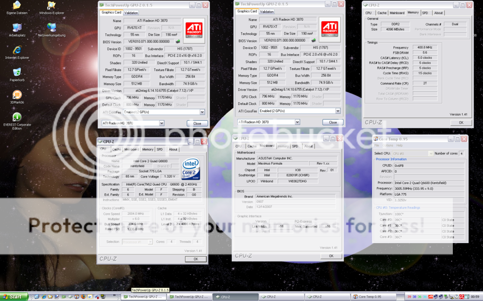Image resolution: width=483 pixels, height=301 pixels.
Task: Open About tab in CPU-Z Memory window
Action: [x=438, y=13]
